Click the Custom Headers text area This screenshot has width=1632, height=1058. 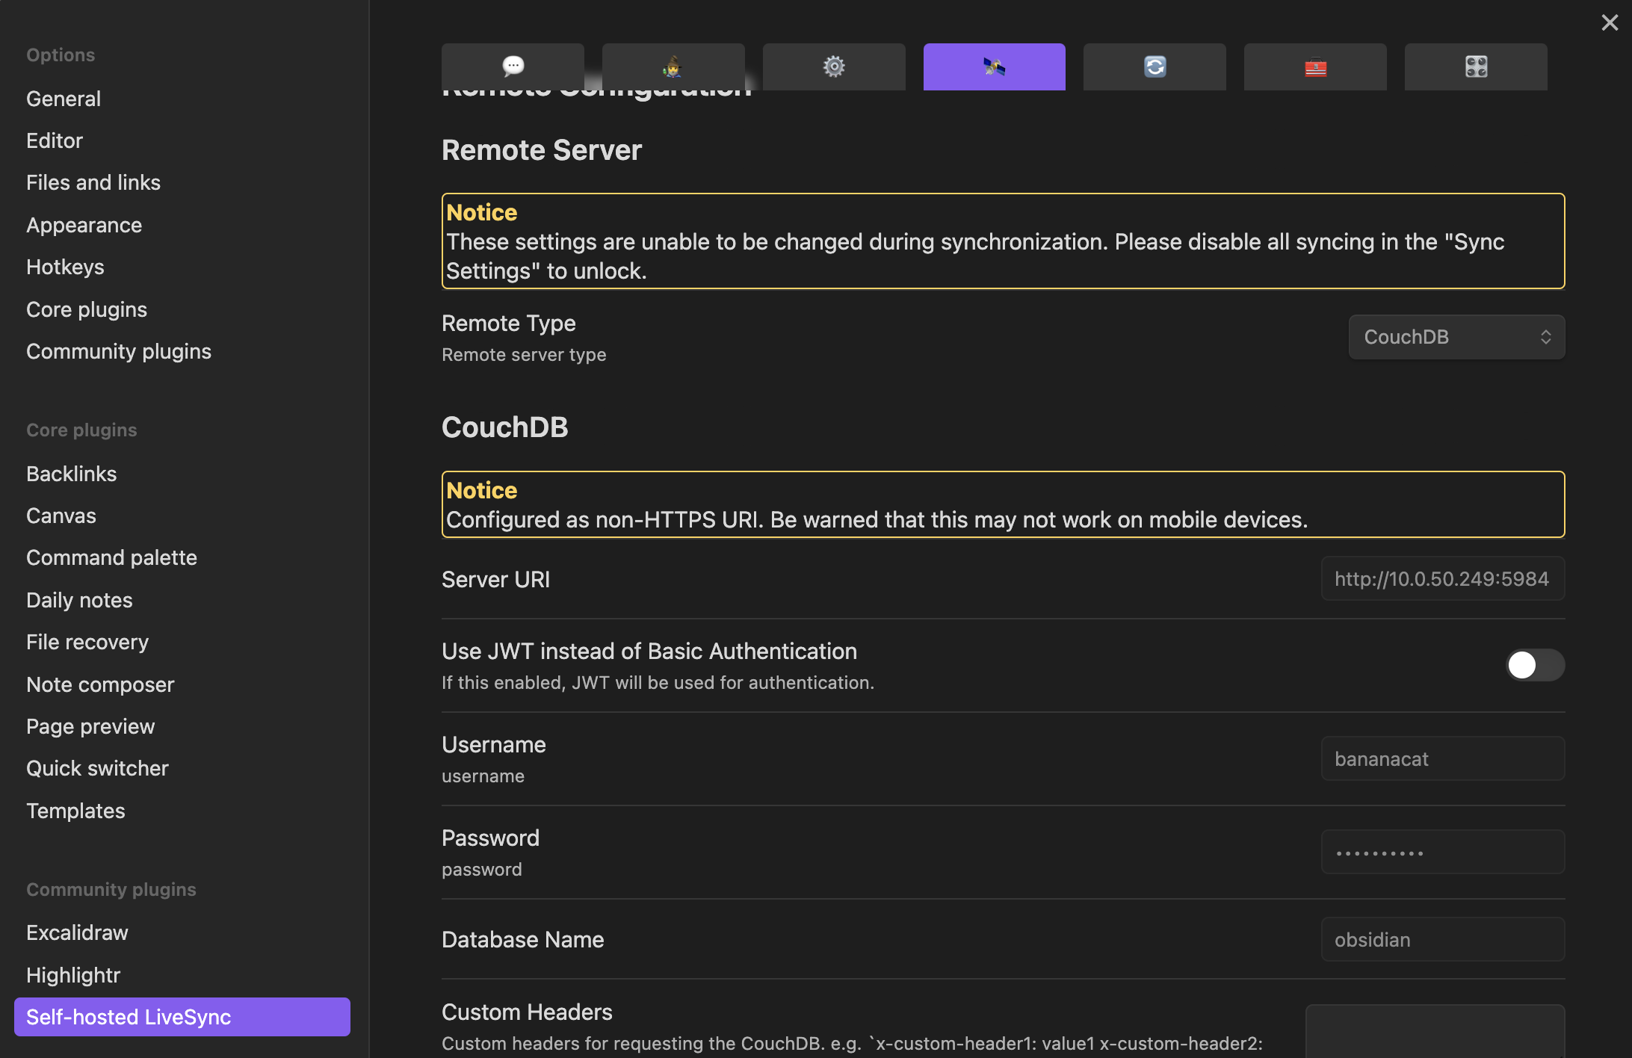[1435, 1031]
